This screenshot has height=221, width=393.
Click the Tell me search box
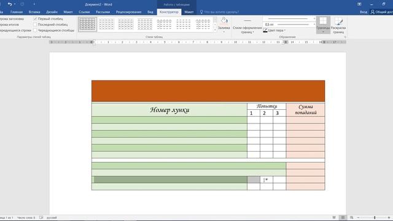click(219, 12)
